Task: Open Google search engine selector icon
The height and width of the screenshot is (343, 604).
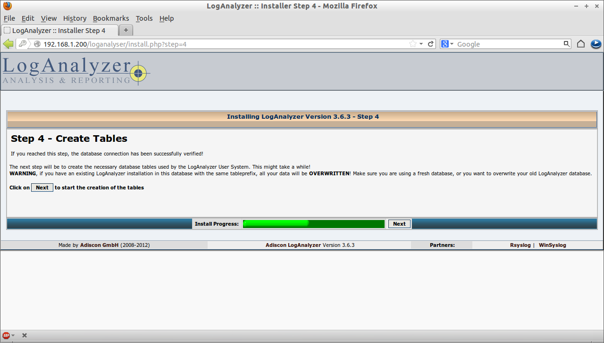Action: (445, 44)
